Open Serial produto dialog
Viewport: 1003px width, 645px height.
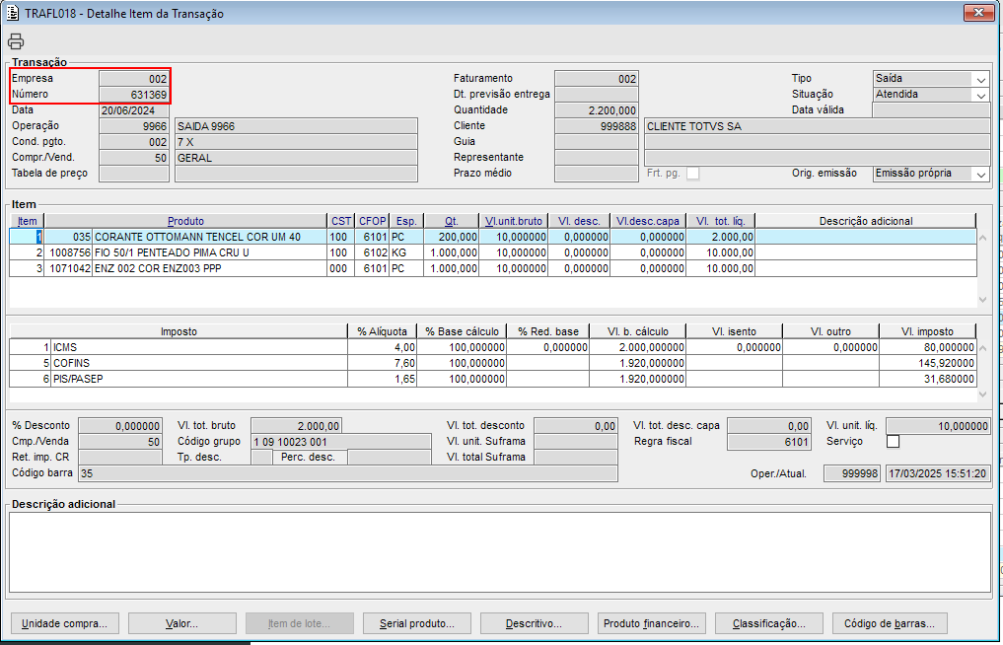point(417,623)
